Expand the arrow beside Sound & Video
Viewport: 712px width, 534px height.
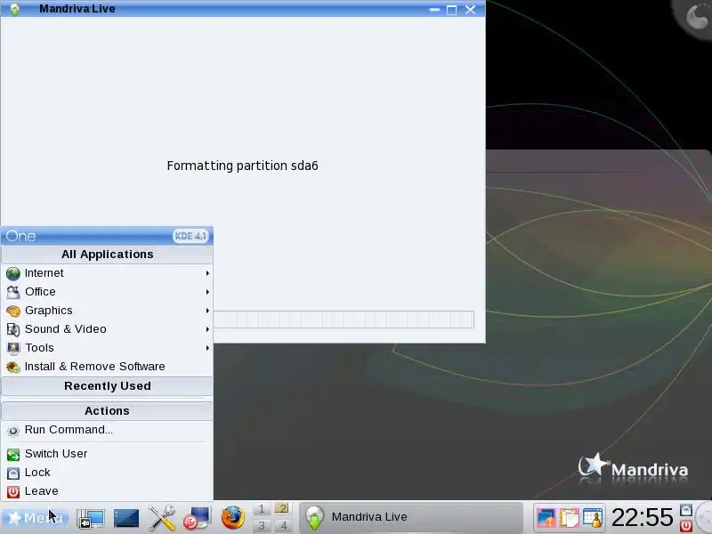tap(207, 329)
